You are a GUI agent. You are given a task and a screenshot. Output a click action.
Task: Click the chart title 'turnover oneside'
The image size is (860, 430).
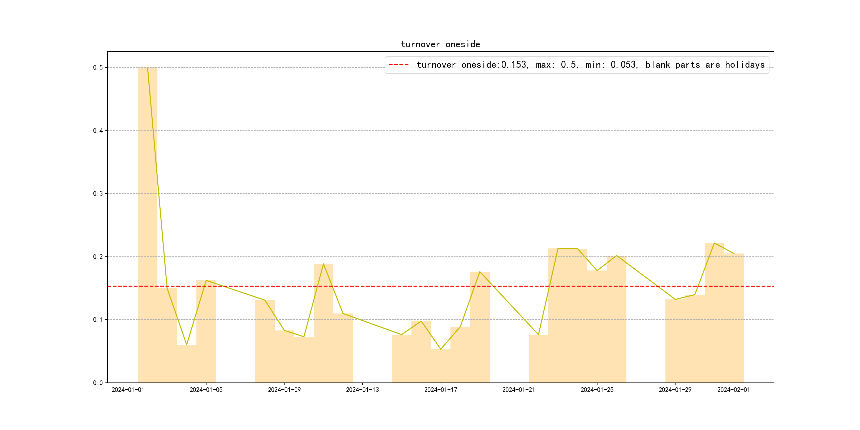click(x=440, y=44)
